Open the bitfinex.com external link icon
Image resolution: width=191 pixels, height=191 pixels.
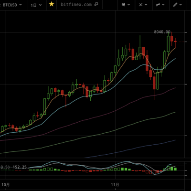tap(96, 4)
